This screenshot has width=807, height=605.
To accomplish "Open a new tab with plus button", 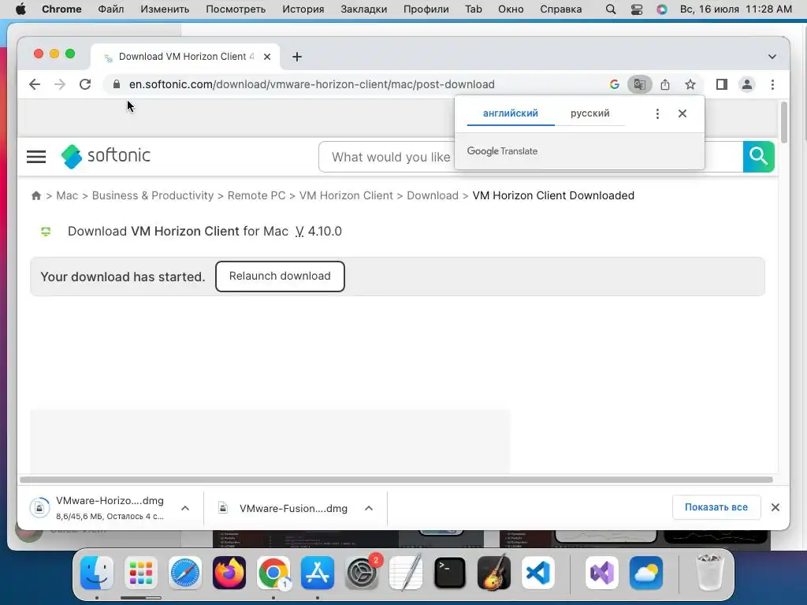I will 297,57.
